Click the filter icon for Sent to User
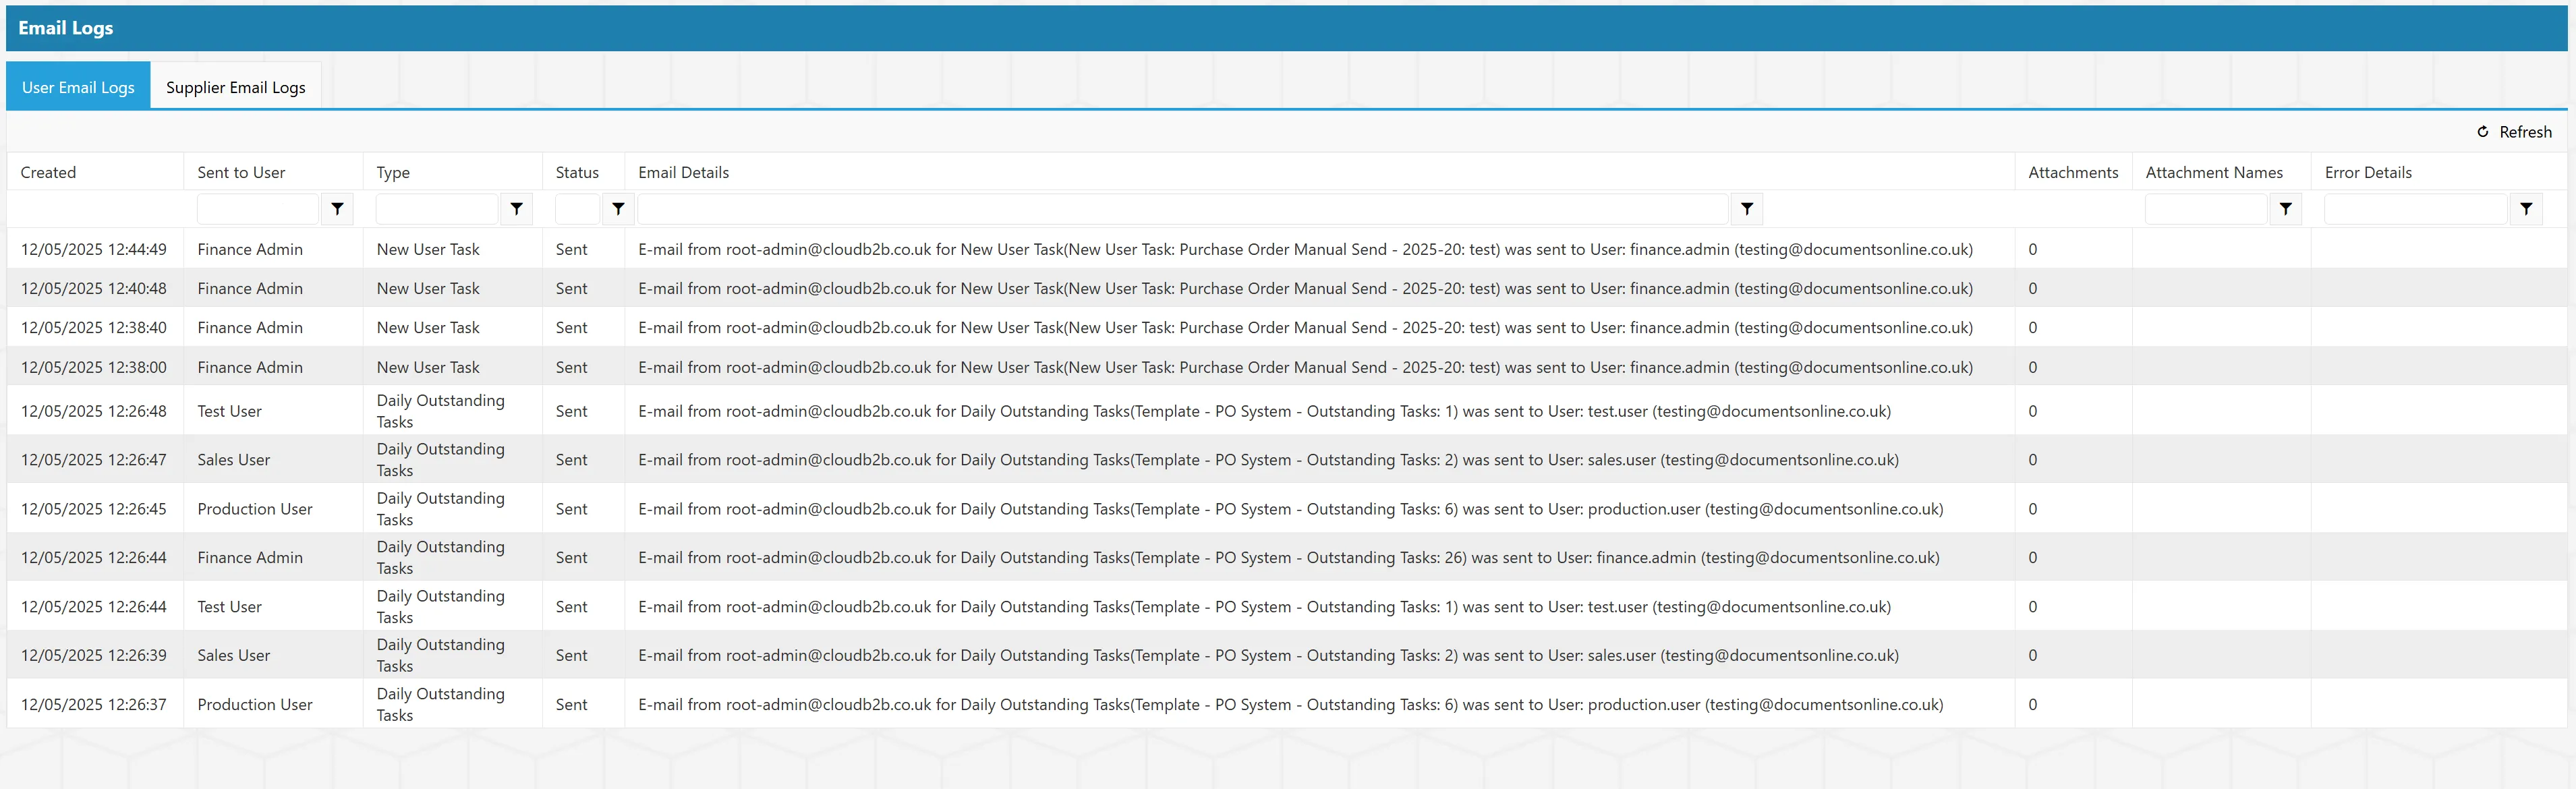 click(337, 209)
